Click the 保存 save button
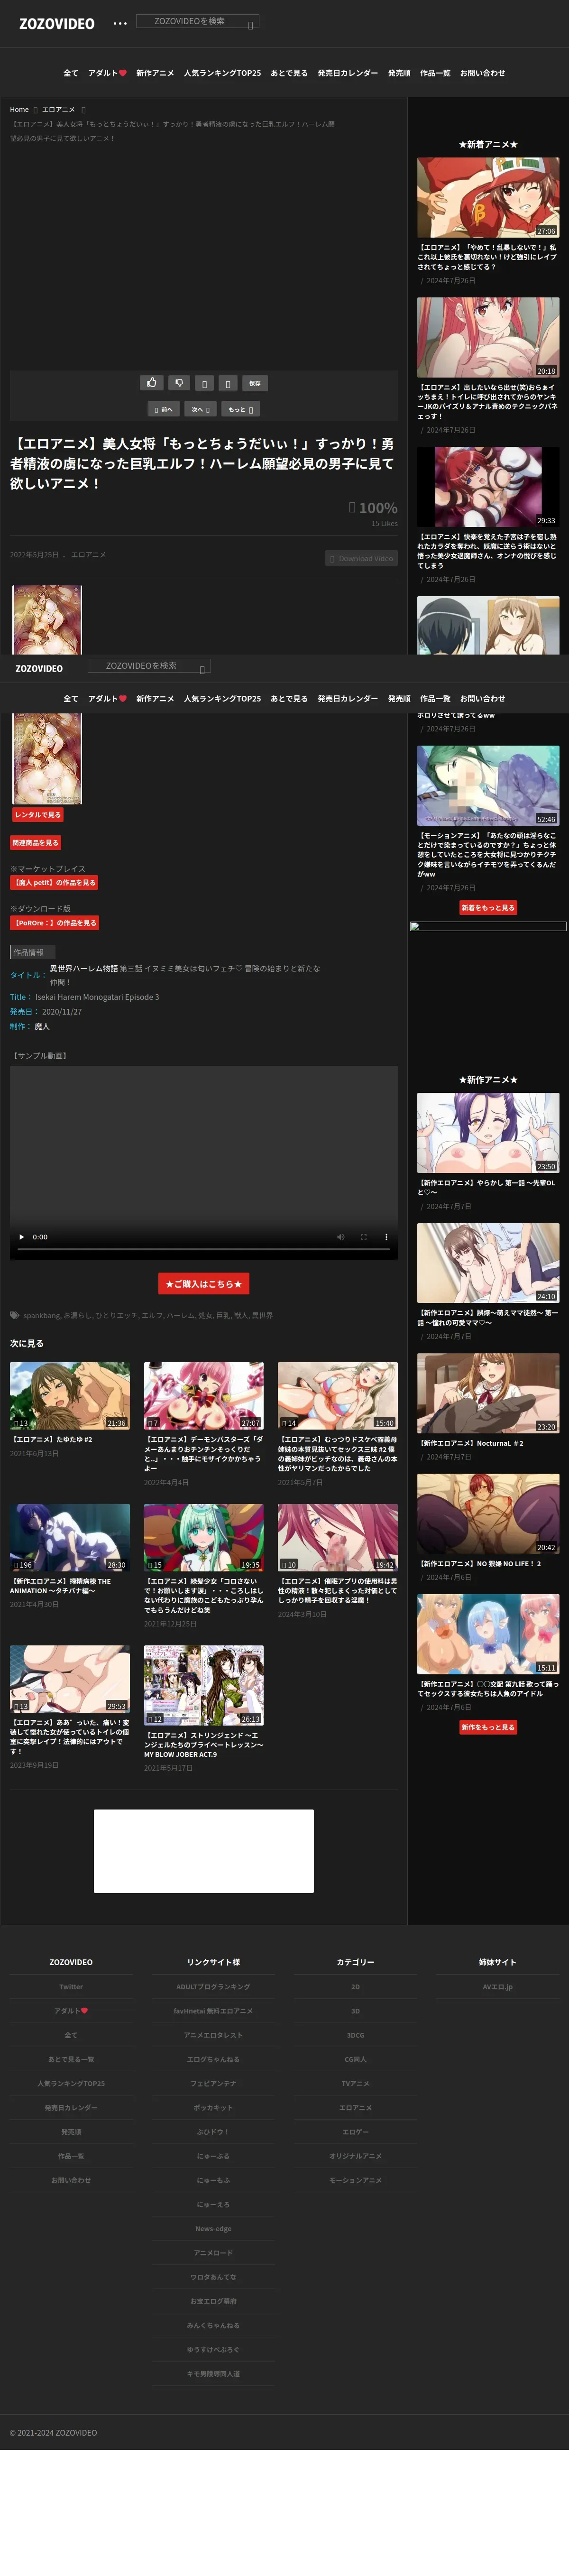The height and width of the screenshot is (2576, 569). (x=255, y=382)
